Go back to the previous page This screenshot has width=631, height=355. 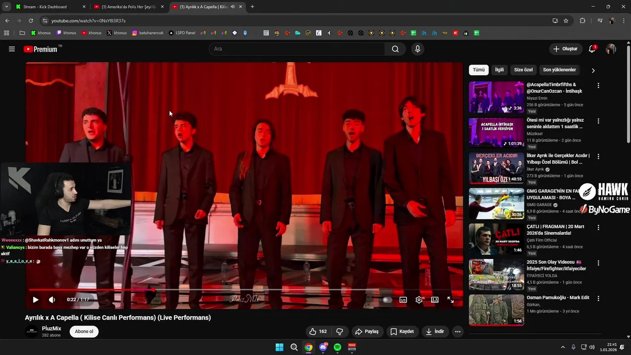pos(7,21)
